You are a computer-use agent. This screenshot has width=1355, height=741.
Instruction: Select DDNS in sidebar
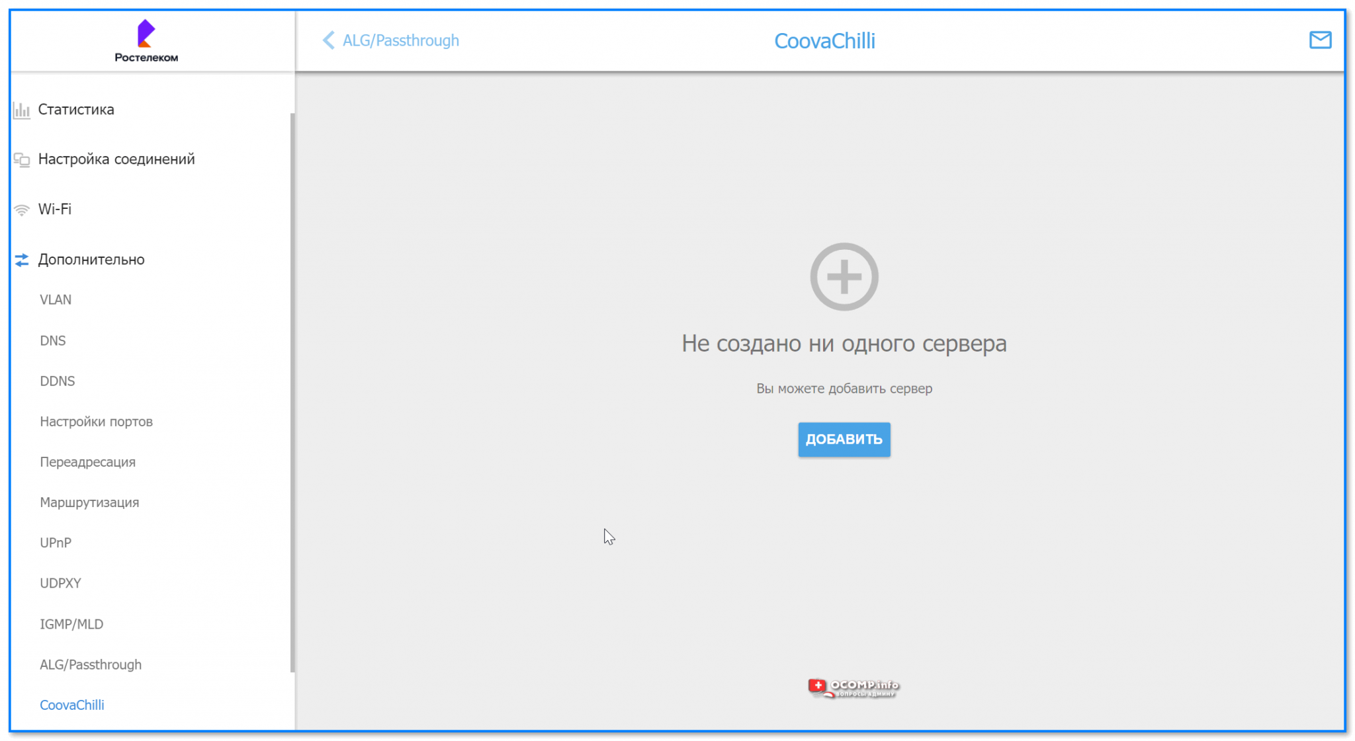[x=58, y=381]
